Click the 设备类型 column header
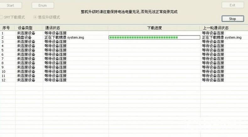This screenshot has height=137, width=248. coord(25,28)
